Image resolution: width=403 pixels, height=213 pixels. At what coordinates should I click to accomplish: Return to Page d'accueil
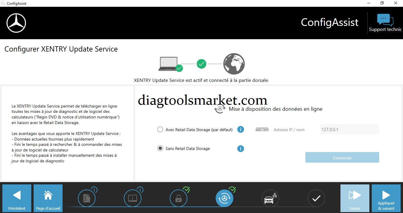tap(48, 198)
